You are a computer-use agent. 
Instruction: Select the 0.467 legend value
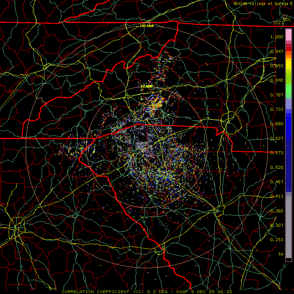pos(277,182)
